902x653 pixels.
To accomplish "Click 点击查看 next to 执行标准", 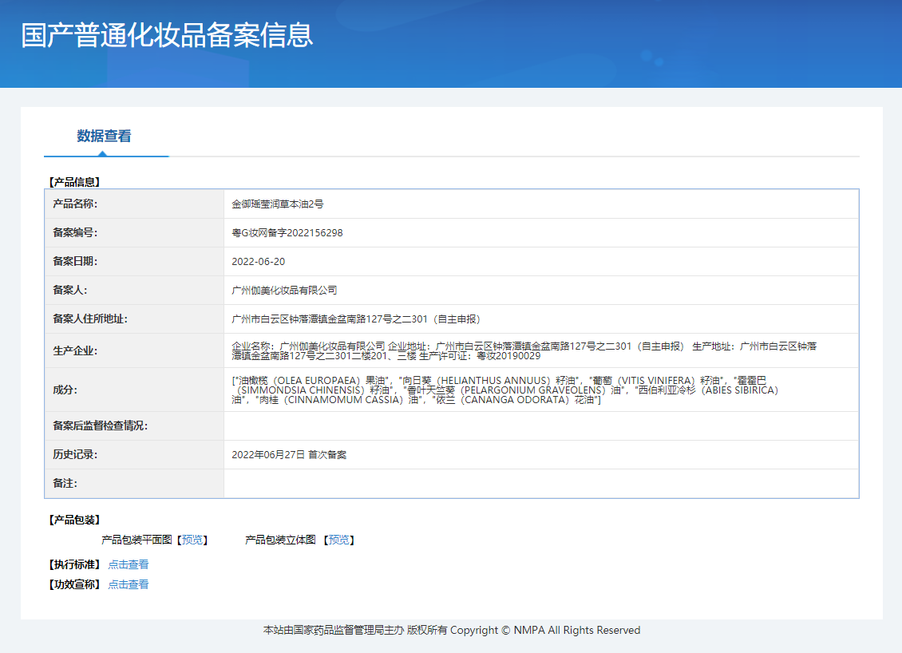I will click(x=130, y=564).
